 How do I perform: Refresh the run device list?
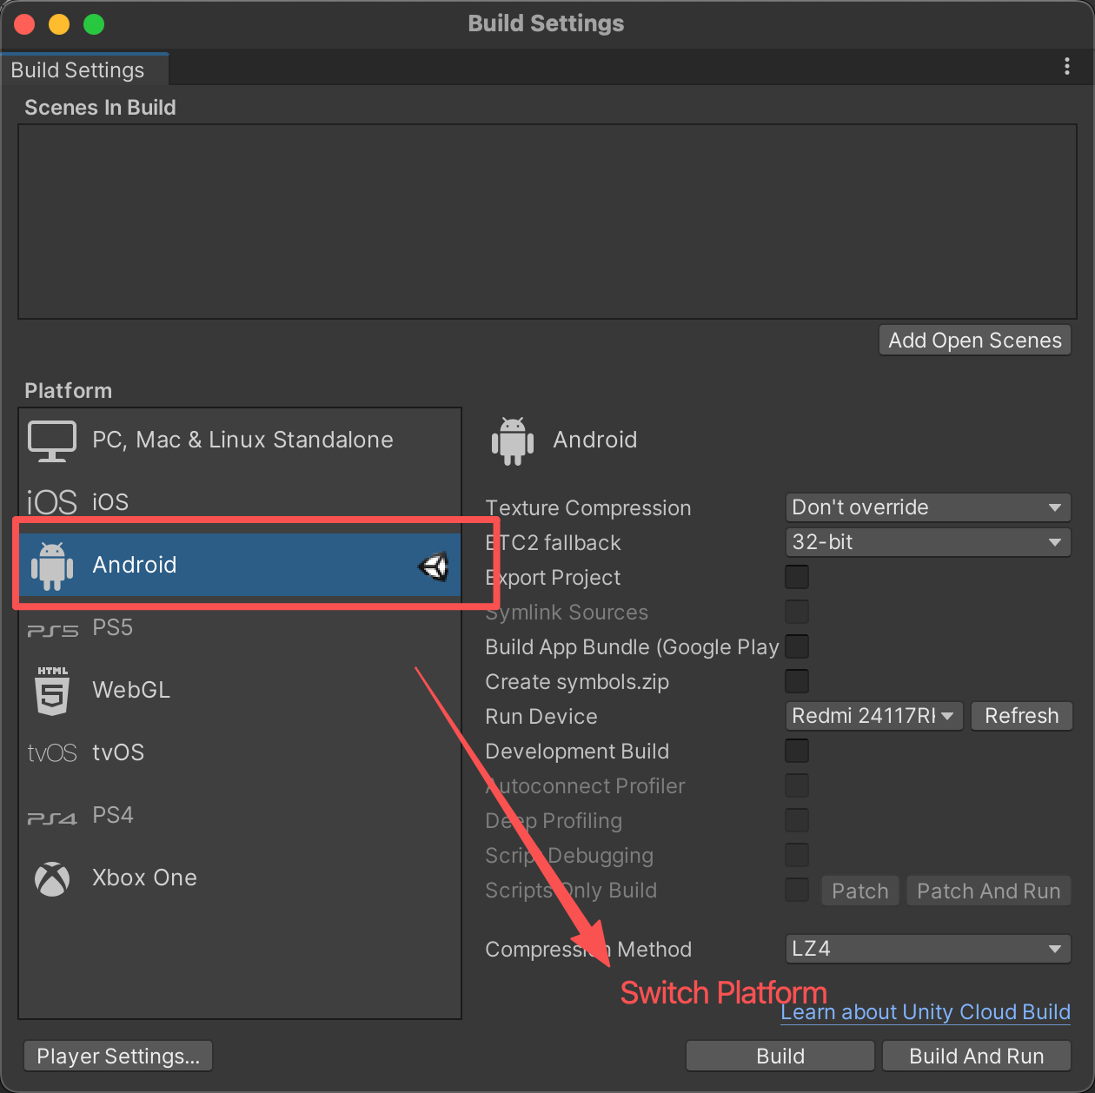pos(1022,716)
